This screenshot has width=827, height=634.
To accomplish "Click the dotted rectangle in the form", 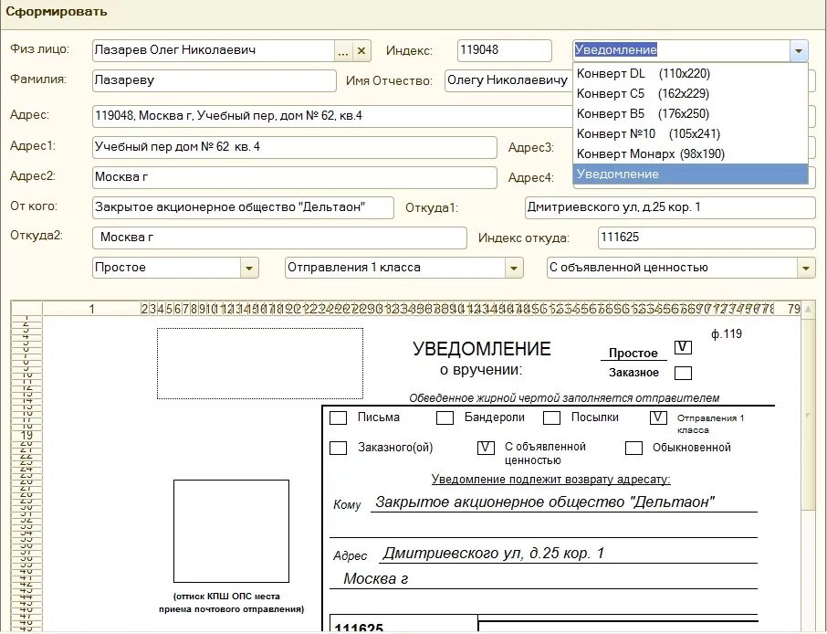I will [x=260, y=364].
